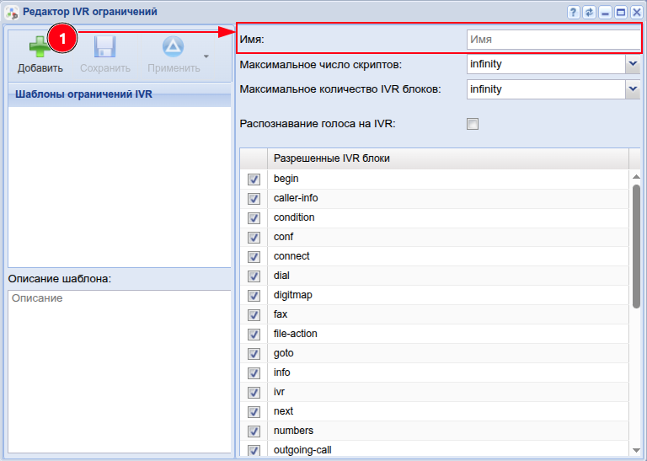
Task: Select the dial row text
Action: pos(281,276)
